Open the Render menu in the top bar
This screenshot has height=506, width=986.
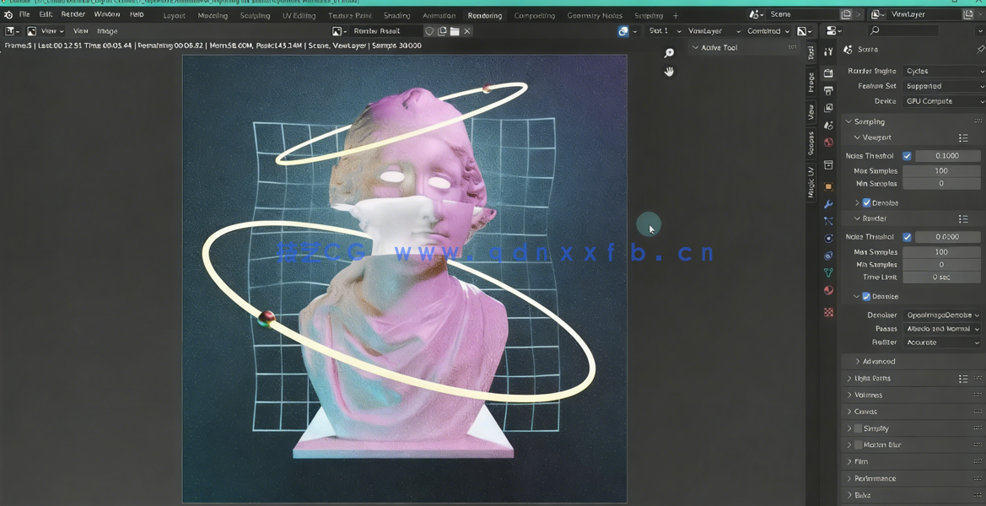click(x=73, y=13)
